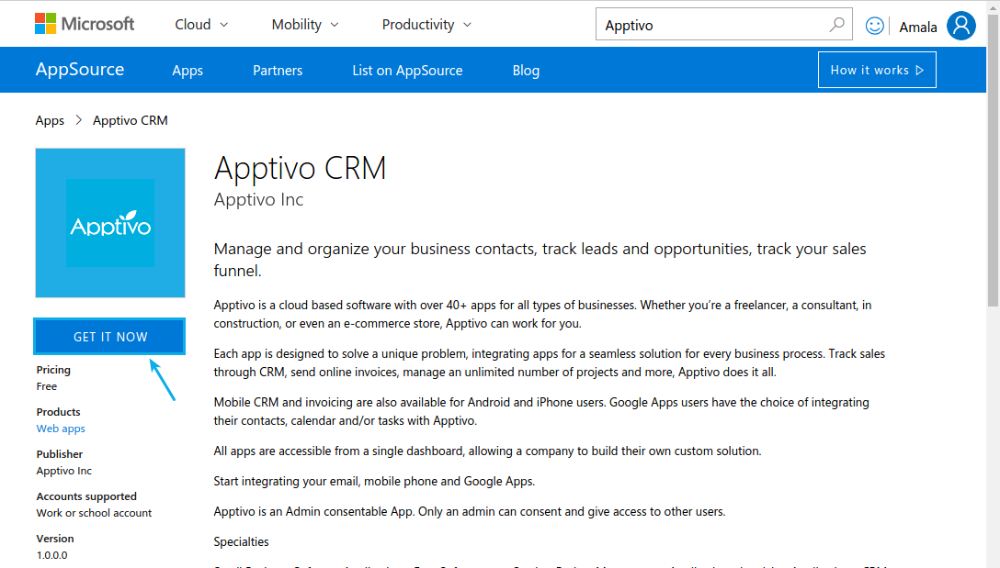This screenshot has height=568, width=1000.
Task: Click the Version label
Action: (x=55, y=539)
